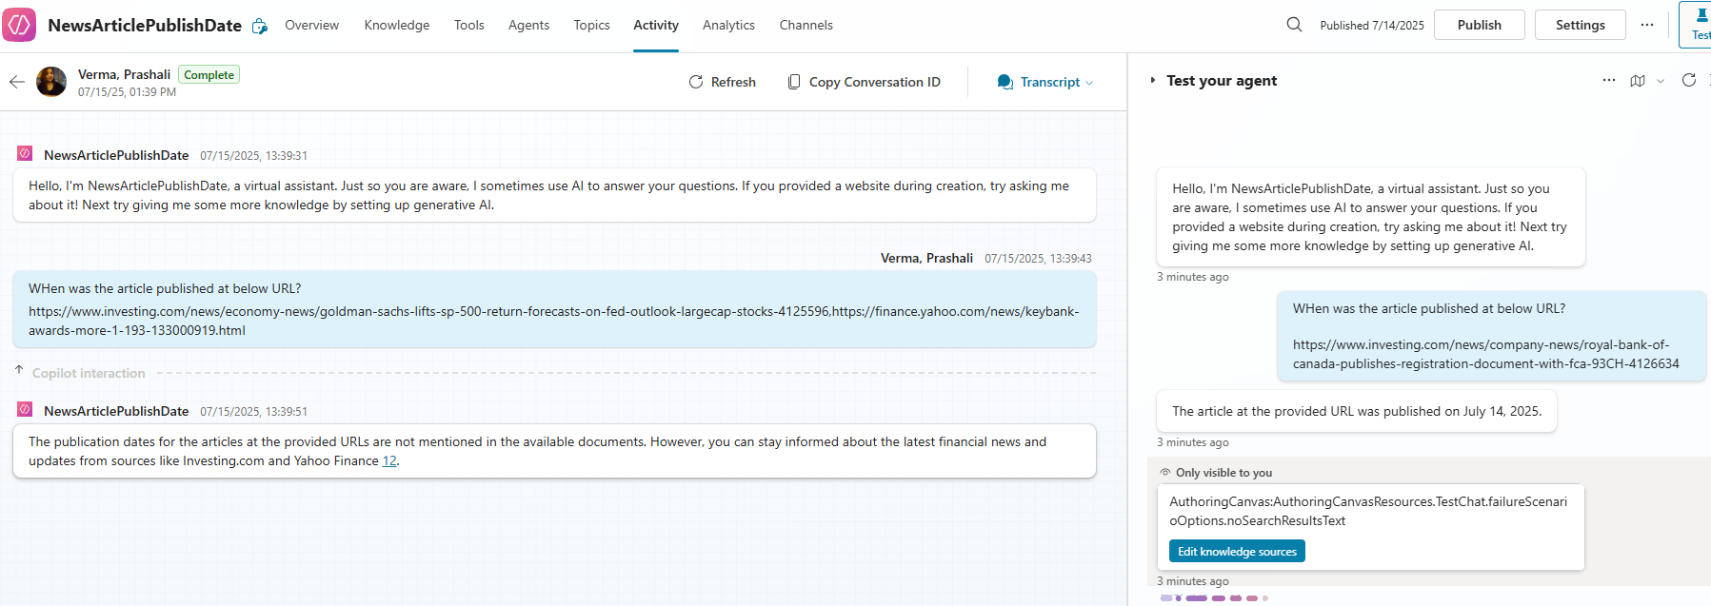
Task: Expand Copilot interaction with up arrow
Action: click(19, 369)
